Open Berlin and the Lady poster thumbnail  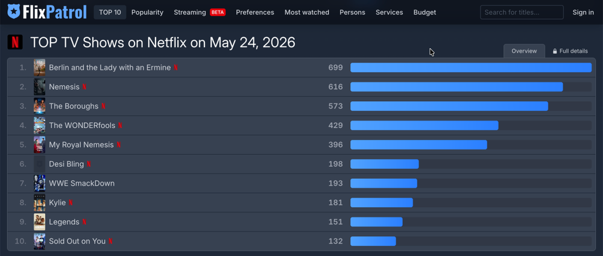(39, 67)
